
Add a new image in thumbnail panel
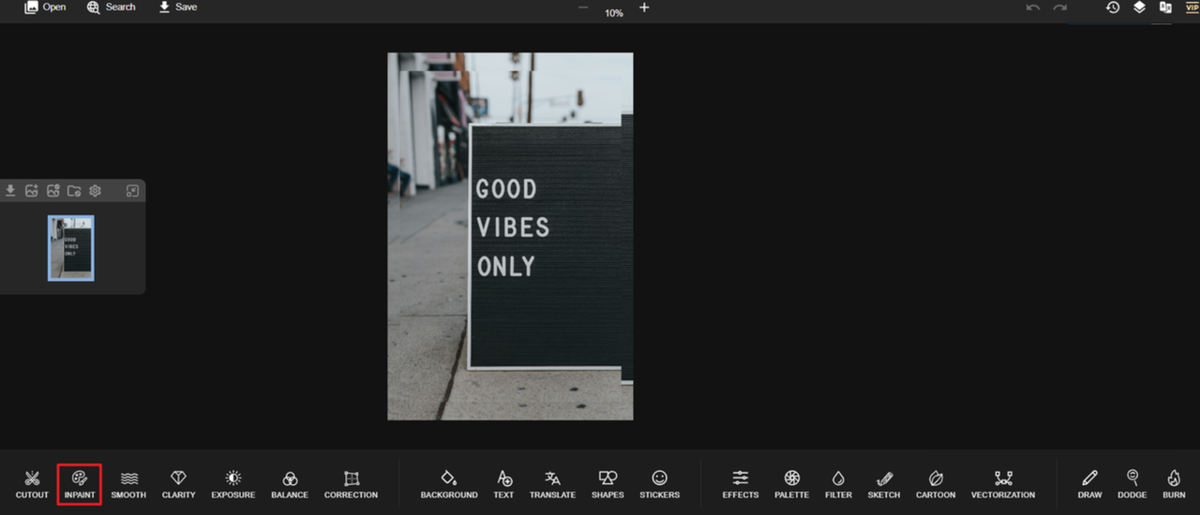(31, 191)
